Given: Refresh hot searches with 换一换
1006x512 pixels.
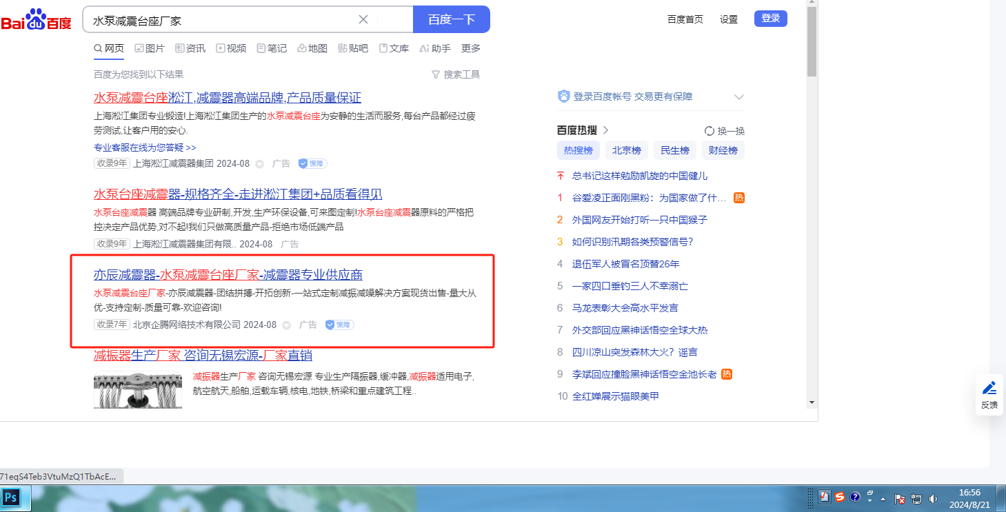Looking at the screenshot, I should (x=725, y=131).
